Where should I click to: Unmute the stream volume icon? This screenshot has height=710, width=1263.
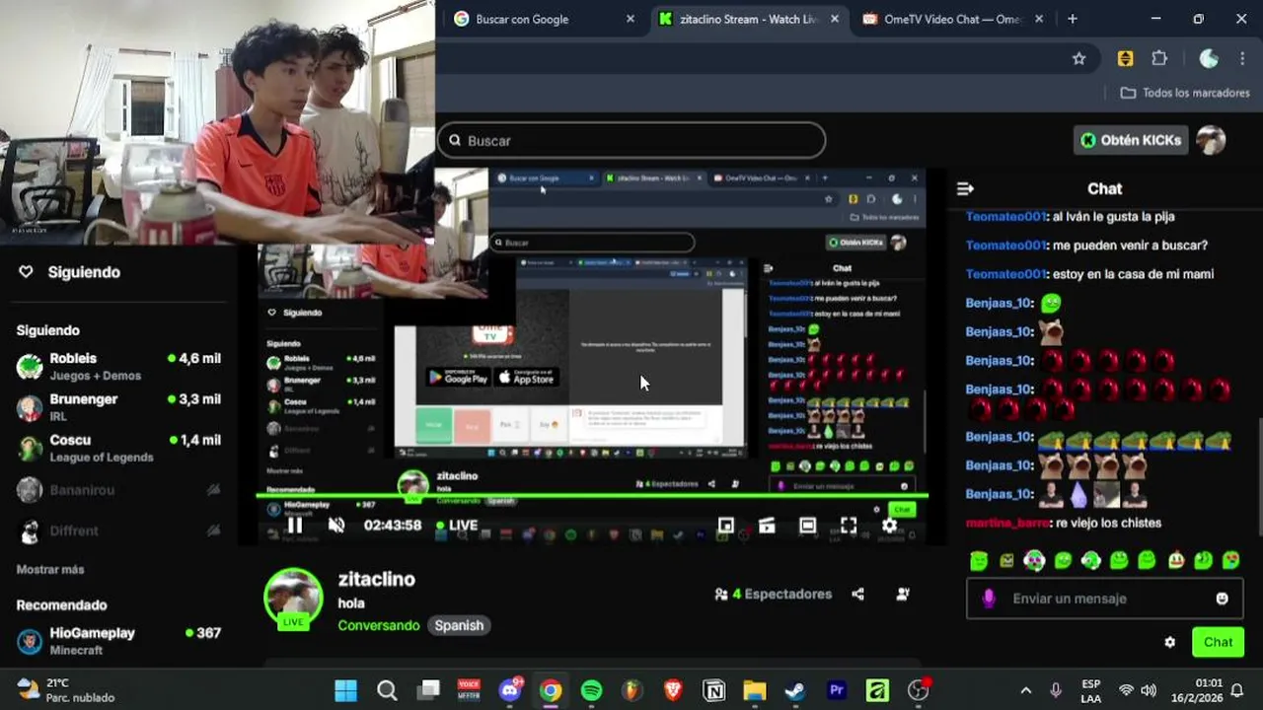[336, 526]
